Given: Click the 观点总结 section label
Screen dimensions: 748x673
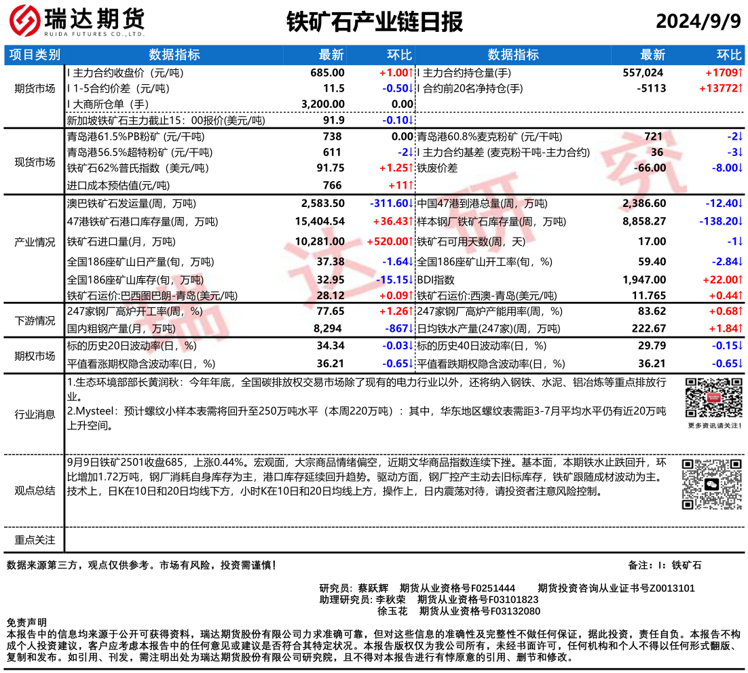Looking at the screenshot, I should [35, 491].
